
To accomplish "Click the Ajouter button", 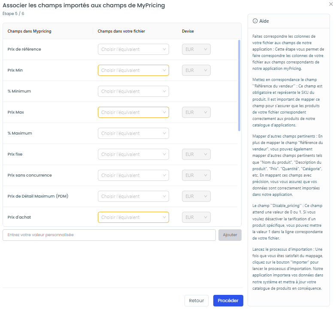I will coord(230,235).
